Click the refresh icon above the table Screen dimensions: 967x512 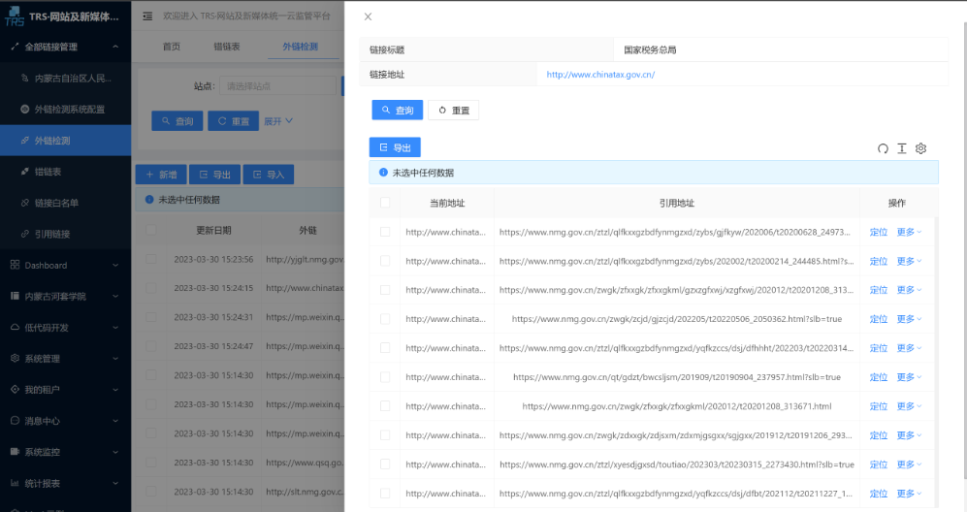click(x=883, y=148)
